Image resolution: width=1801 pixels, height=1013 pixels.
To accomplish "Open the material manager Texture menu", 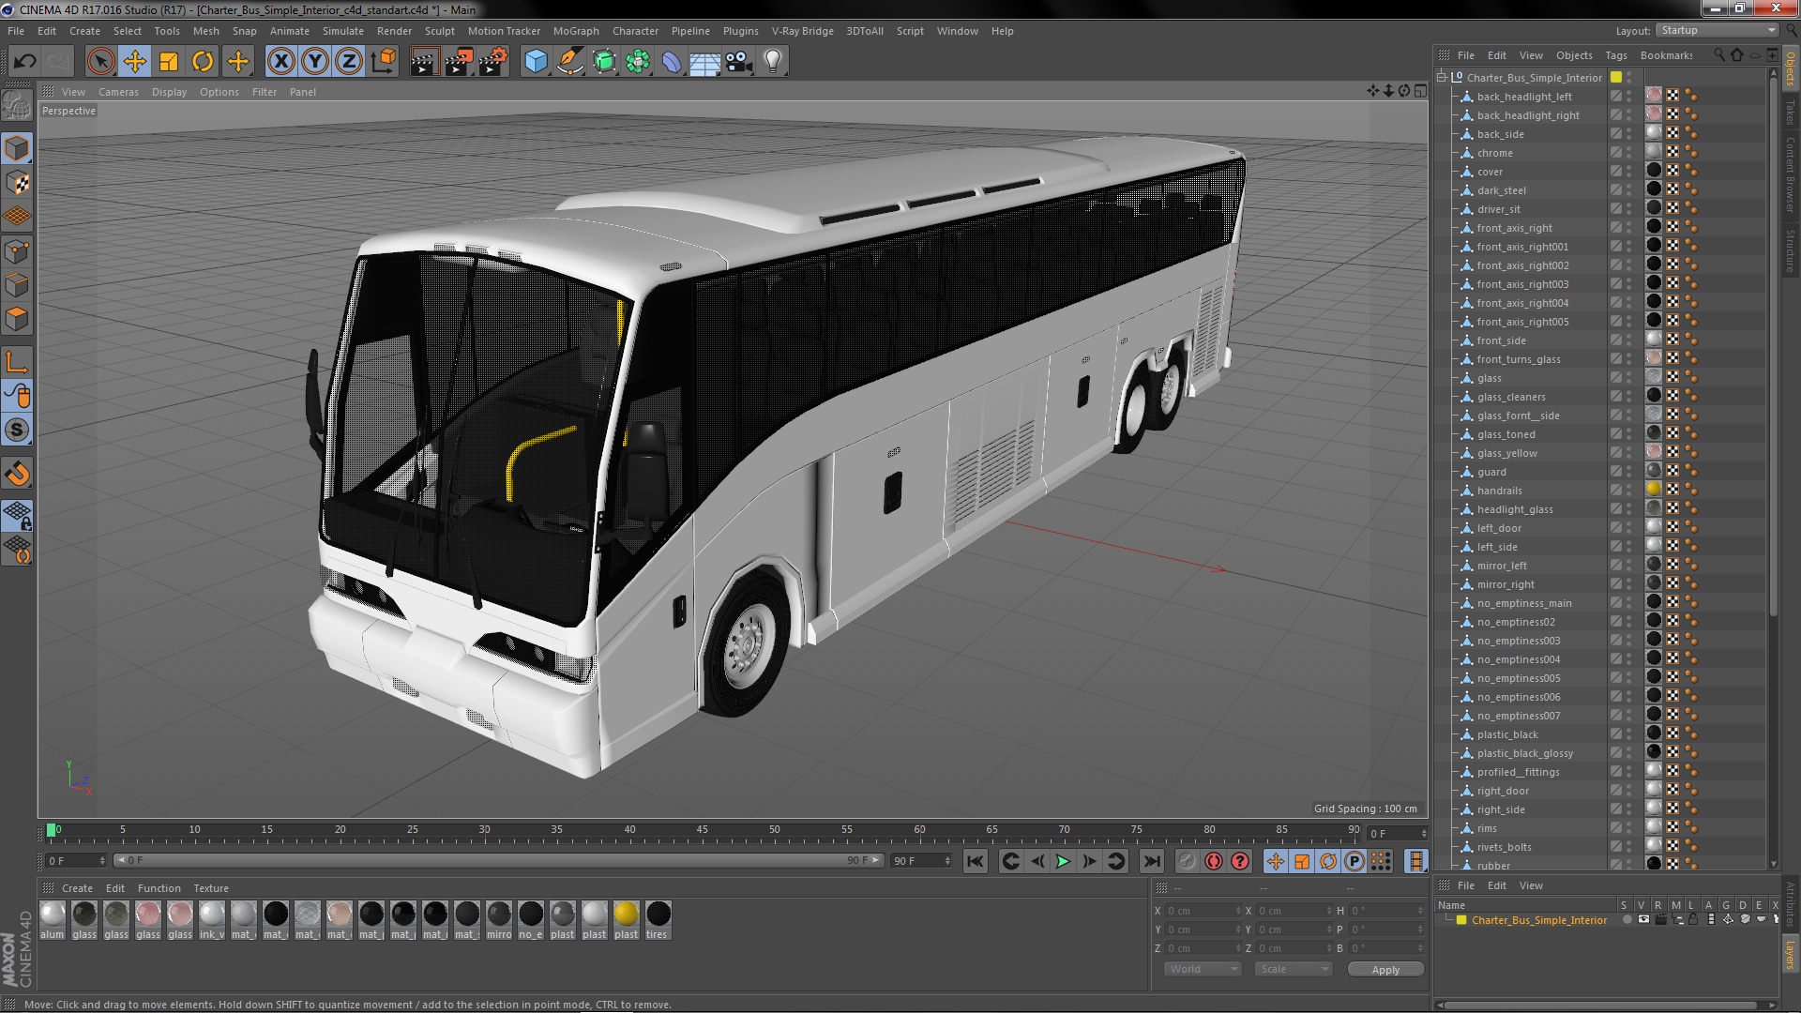I will click(x=210, y=888).
